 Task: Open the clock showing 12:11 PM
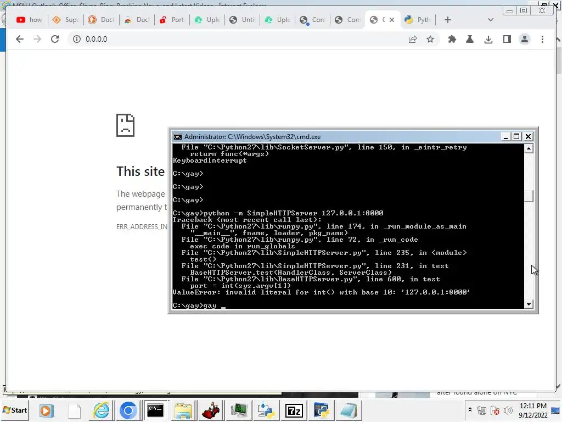(533, 410)
